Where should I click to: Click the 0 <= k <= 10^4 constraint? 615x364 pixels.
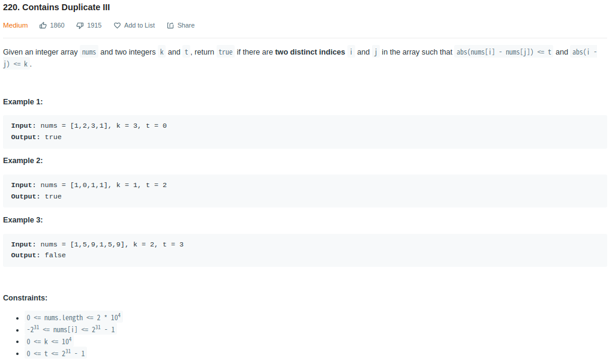(x=49, y=341)
